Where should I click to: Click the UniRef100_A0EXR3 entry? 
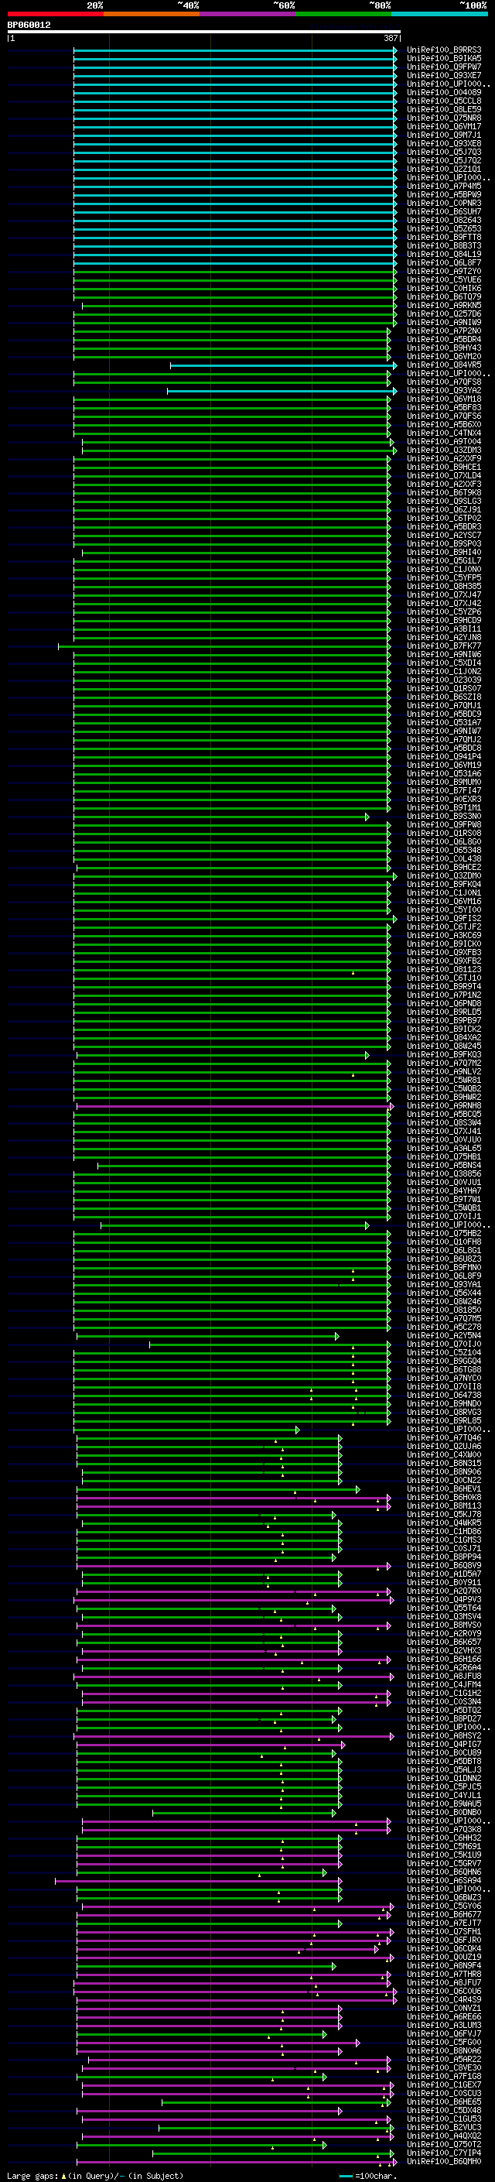444,799
